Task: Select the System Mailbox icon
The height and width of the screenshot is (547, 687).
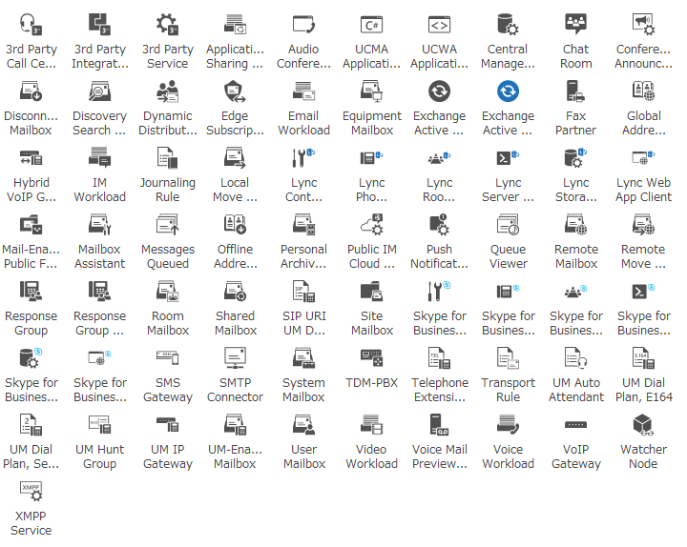Action: (303, 358)
